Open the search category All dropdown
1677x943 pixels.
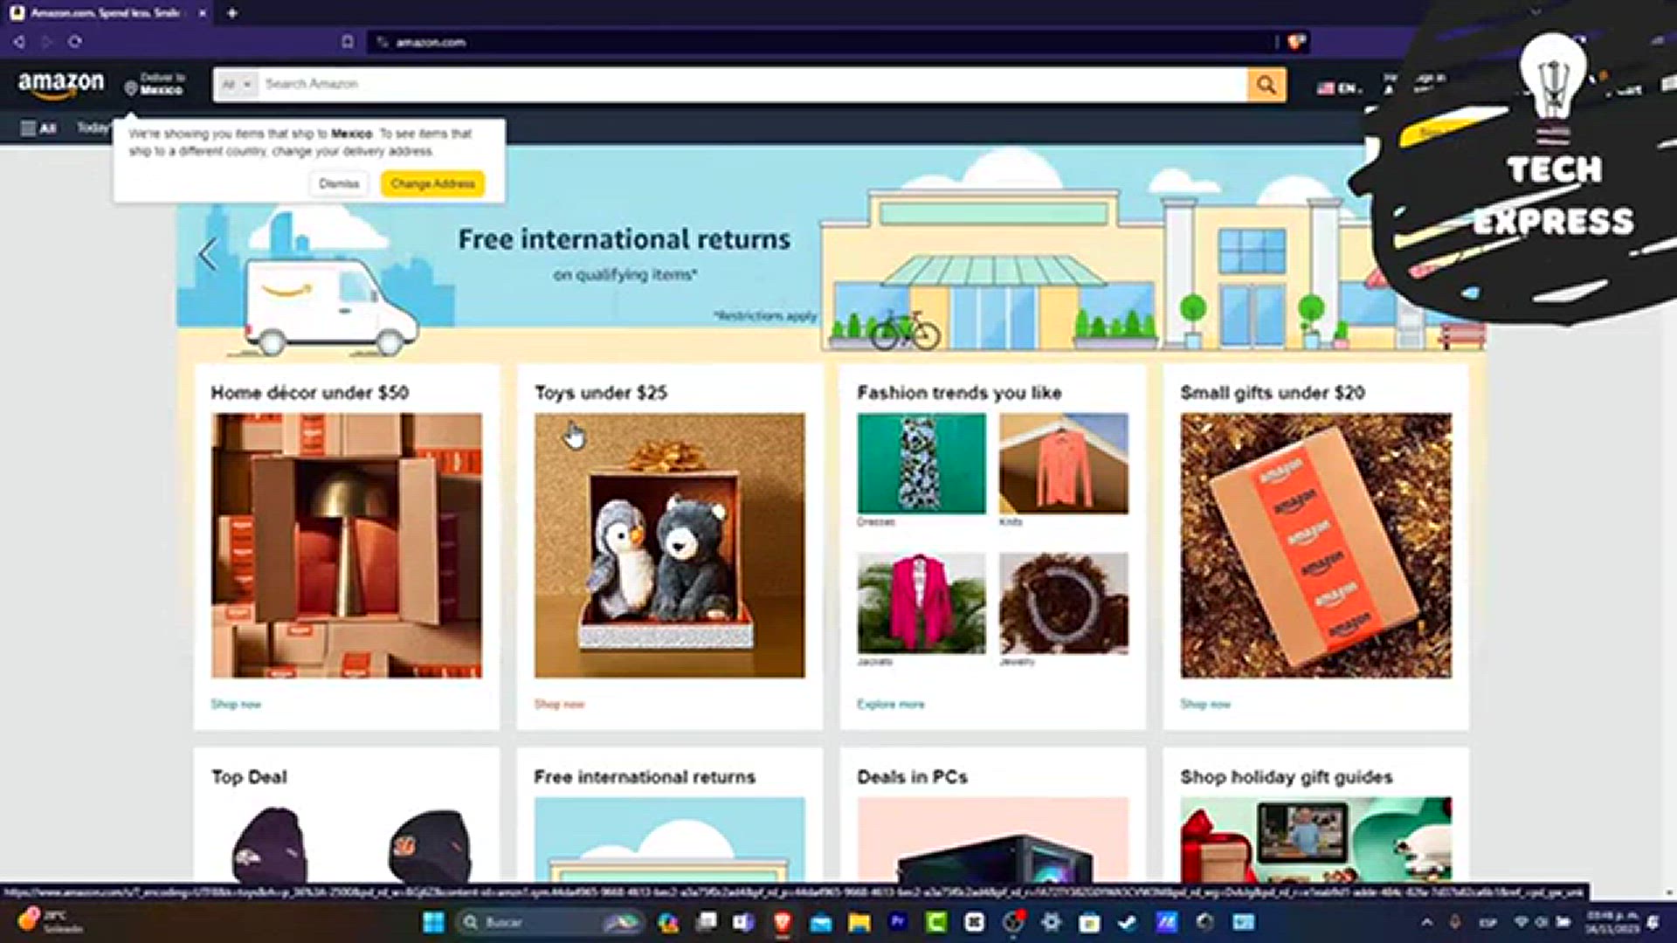[235, 84]
